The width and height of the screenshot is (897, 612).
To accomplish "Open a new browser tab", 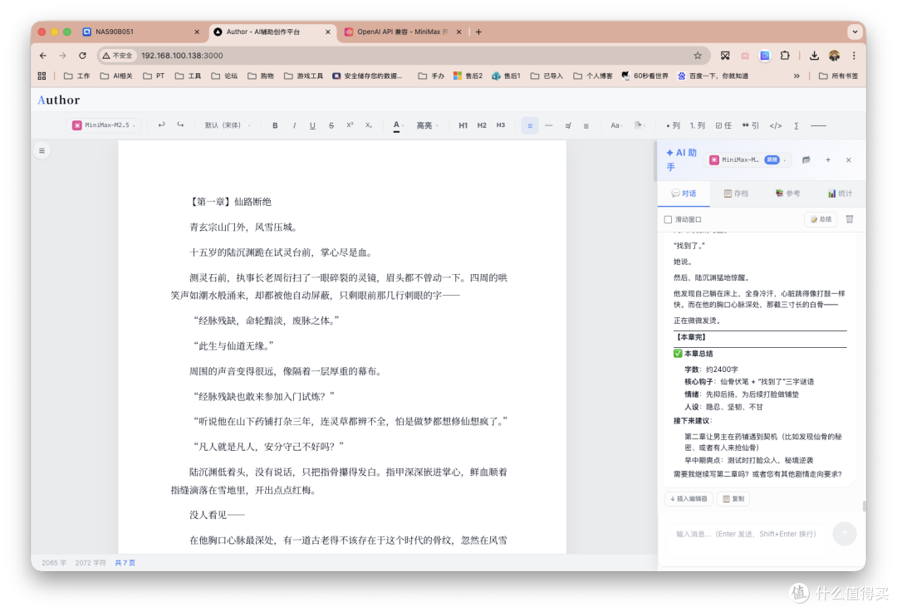I will pyautogui.click(x=479, y=32).
